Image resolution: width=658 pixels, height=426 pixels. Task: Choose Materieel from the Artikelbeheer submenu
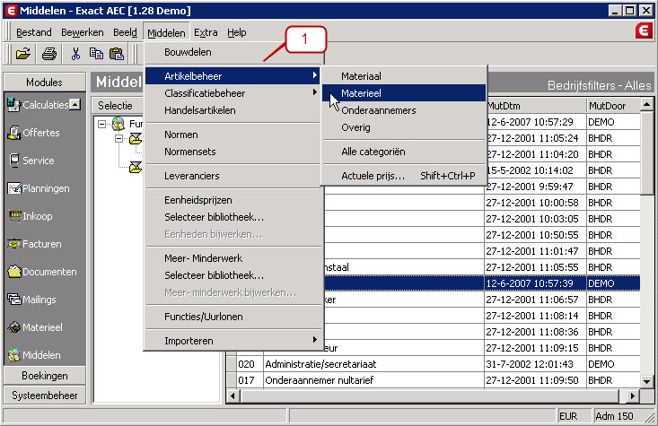point(404,93)
